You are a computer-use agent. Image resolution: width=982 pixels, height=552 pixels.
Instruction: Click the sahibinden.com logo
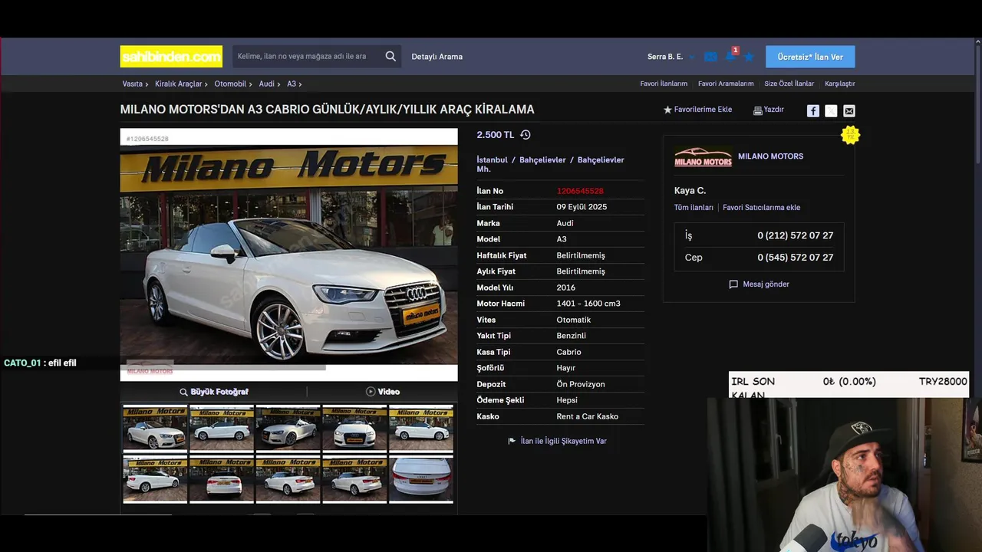click(x=171, y=57)
